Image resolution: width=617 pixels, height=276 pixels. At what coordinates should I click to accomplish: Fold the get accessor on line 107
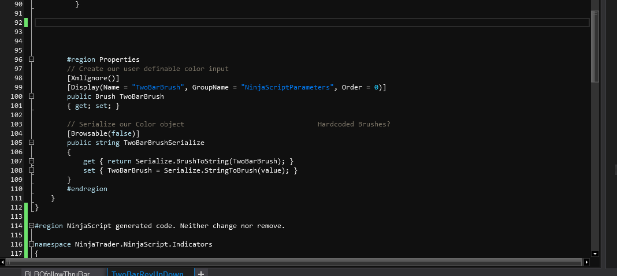[32, 161]
